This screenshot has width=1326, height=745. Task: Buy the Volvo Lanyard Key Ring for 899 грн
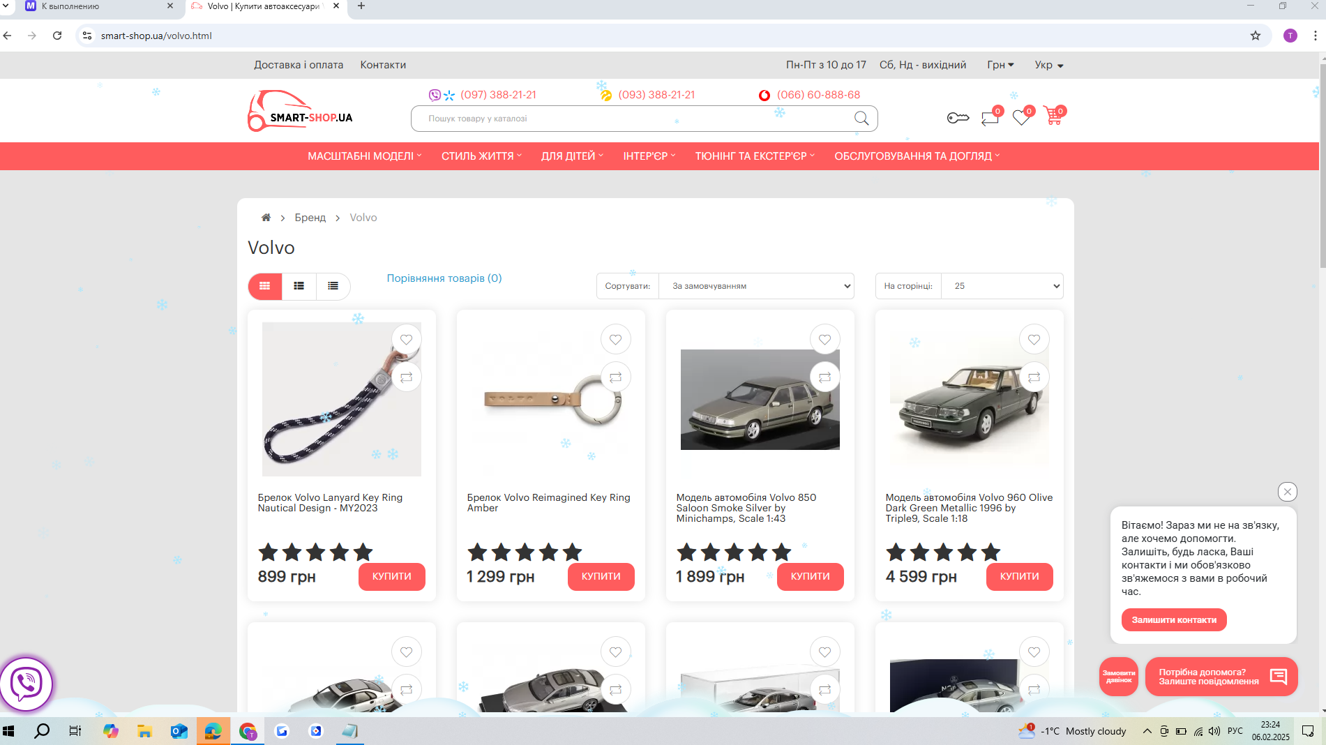(x=392, y=577)
